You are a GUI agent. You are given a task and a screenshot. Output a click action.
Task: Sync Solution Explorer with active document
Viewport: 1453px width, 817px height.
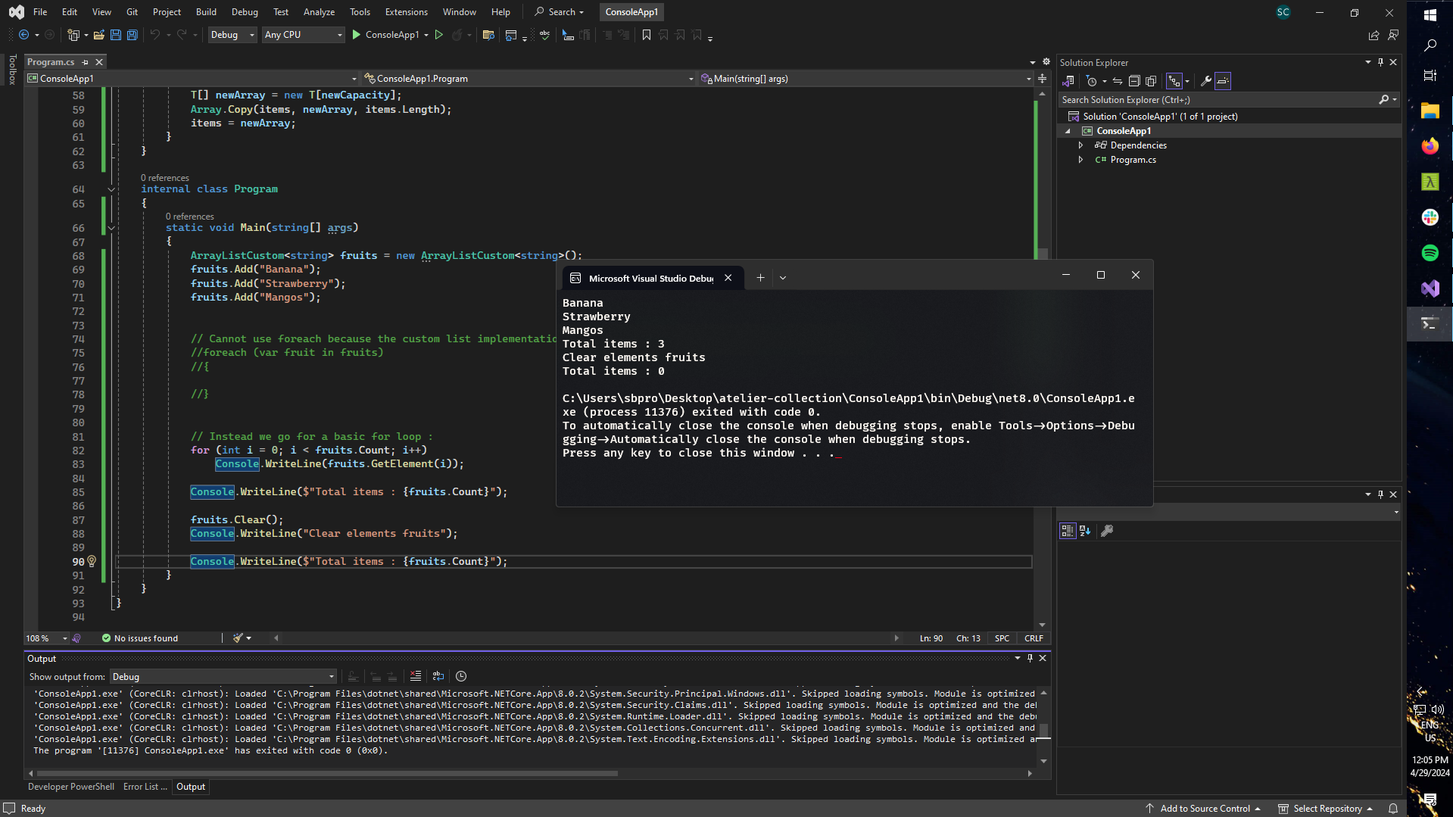[x=1118, y=81]
